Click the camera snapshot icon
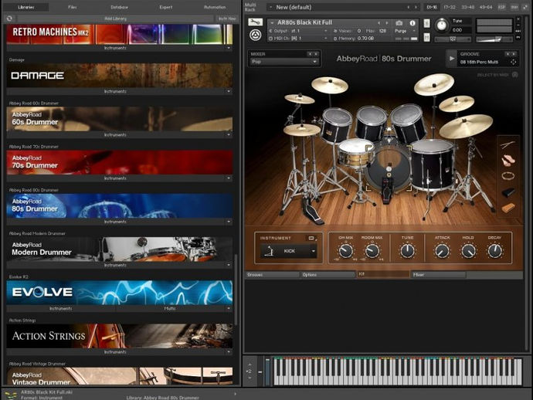The height and width of the screenshot is (400, 533). coord(400,22)
